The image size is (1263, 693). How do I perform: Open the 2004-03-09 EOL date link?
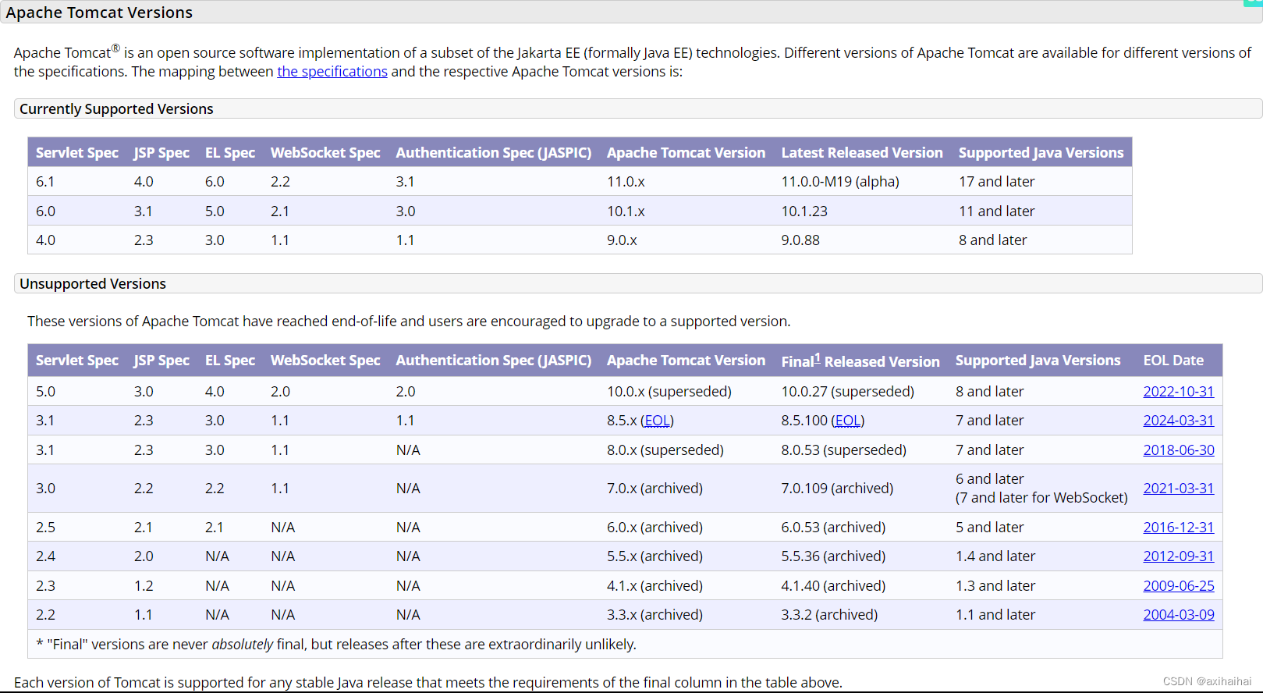pos(1178,615)
